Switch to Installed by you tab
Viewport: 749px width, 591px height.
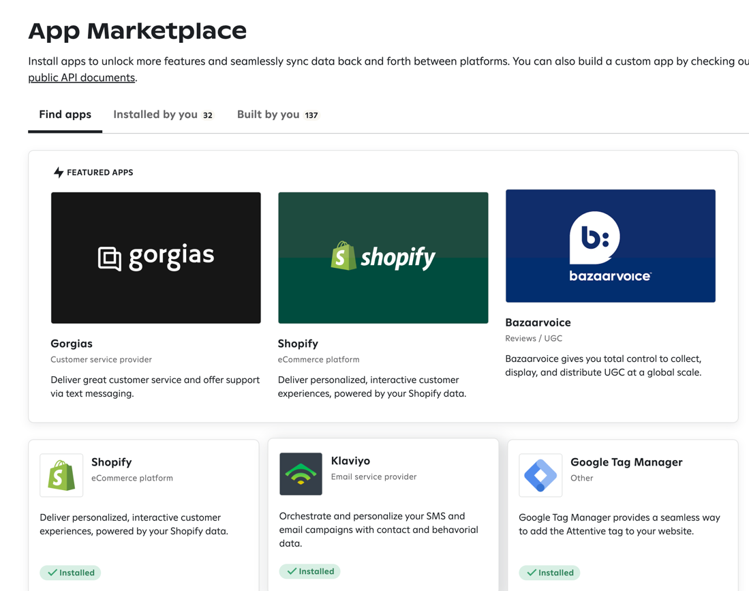(162, 115)
